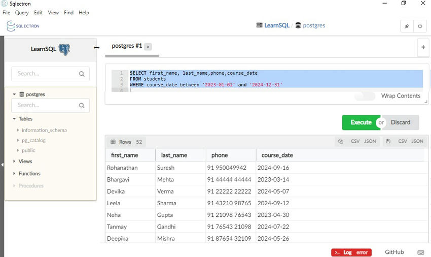This screenshot has width=431, height=257.
Task: Close the postgres #1 tab
Action: (148, 47)
